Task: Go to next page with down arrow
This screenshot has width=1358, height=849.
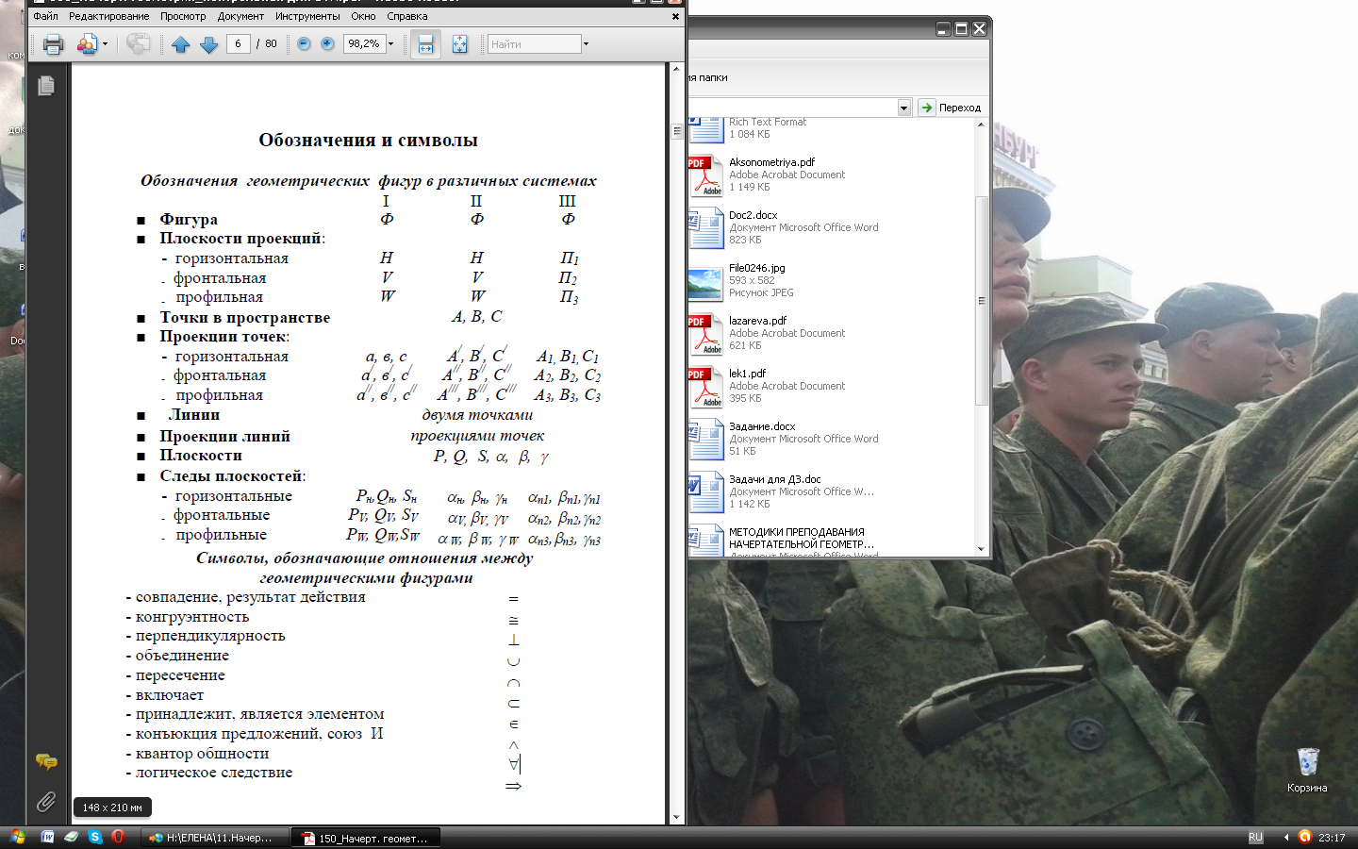Action: 209,44
